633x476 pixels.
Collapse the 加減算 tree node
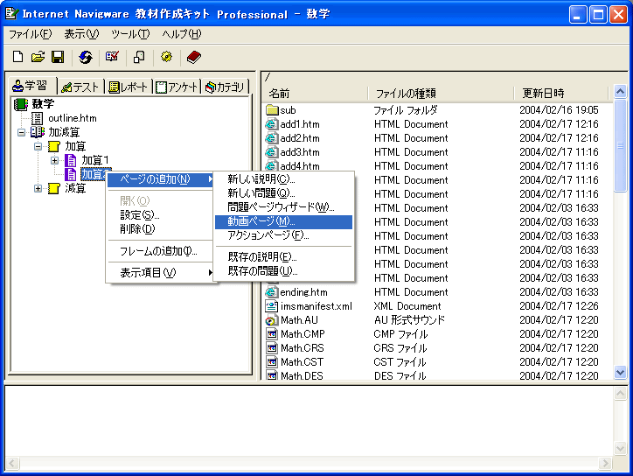21,132
